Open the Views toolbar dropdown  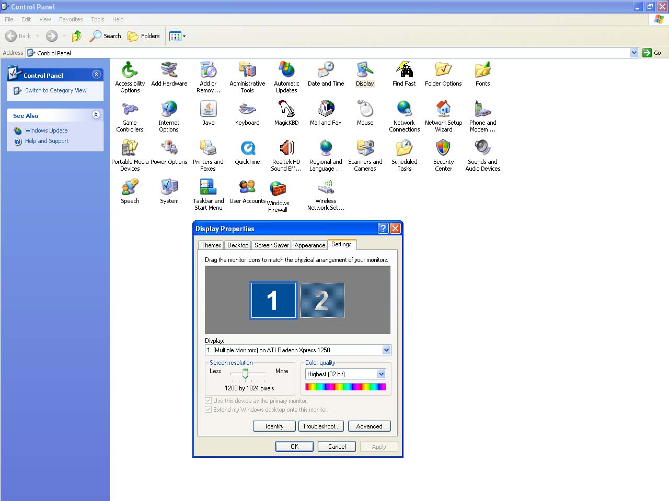pos(177,36)
